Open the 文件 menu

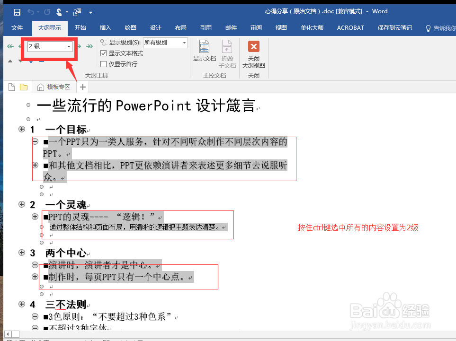pyautogui.click(x=17, y=28)
